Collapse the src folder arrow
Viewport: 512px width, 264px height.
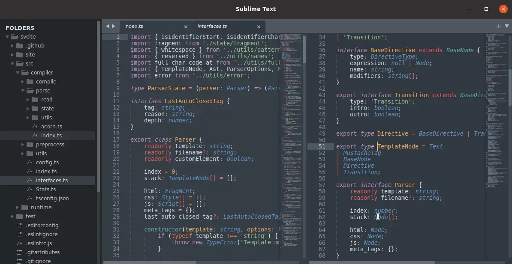[x=12, y=64]
